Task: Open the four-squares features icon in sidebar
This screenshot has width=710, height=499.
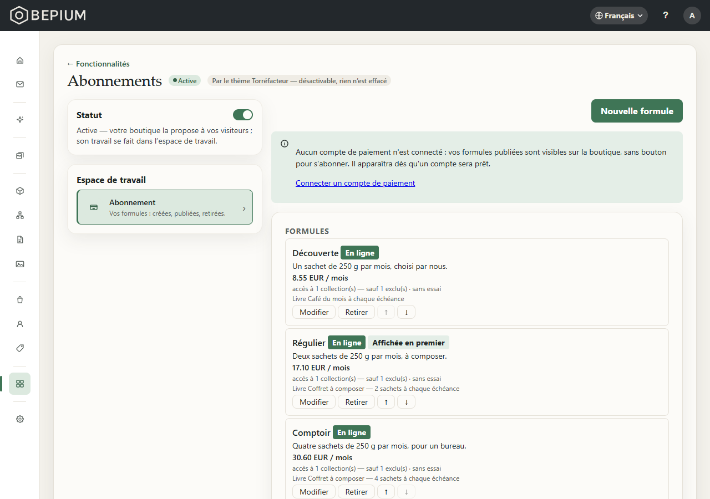Action: pyautogui.click(x=20, y=384)
